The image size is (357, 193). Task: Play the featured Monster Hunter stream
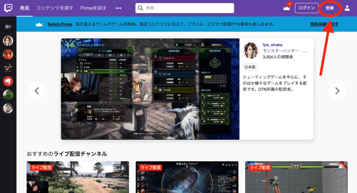(x=150, y=89)
